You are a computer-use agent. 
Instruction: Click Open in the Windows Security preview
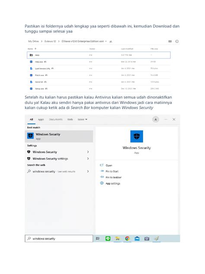coord(109,165)
